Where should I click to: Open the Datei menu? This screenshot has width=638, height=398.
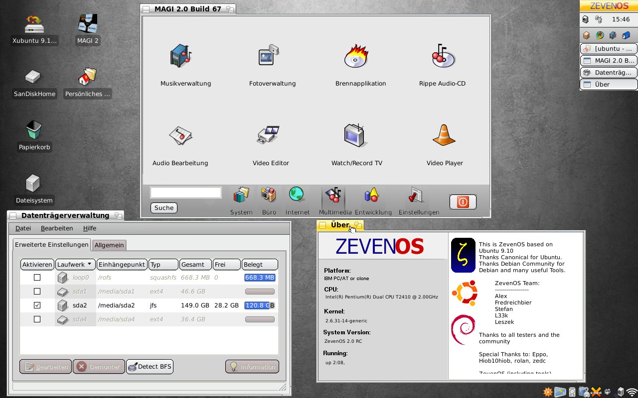(x=23, y=228)
